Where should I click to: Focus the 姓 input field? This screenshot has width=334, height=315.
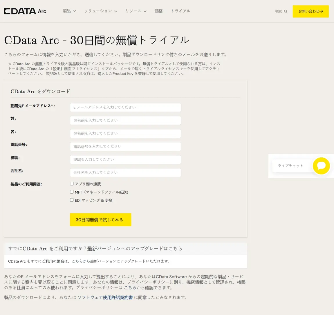[x=125, y=120]
